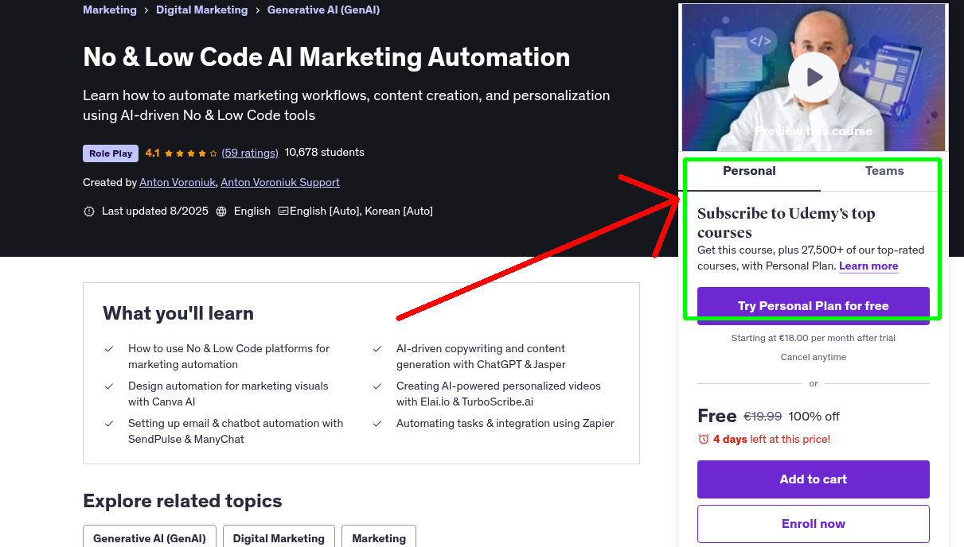This screenshot has height=547, width=964.
Task: Click checkmark beside SendPulse & ManyChat item
Action: (x=109, y=424)
